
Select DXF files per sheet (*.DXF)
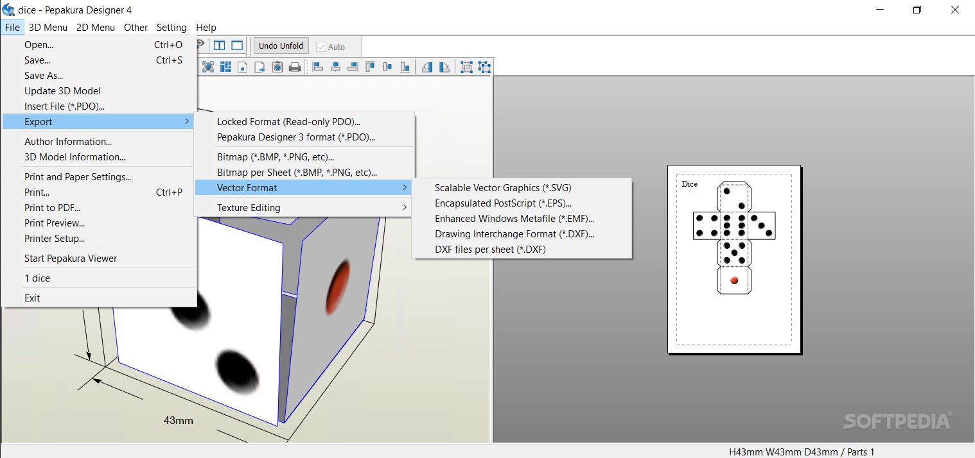pos(522,250)
